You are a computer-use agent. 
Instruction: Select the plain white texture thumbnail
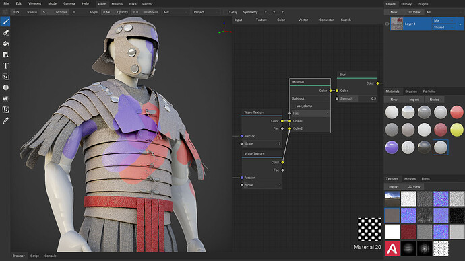(x=392, y=231)
